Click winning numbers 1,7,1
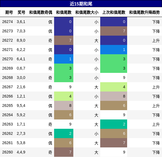This screenshot has width=162, height=157. [x=21, y=124]
